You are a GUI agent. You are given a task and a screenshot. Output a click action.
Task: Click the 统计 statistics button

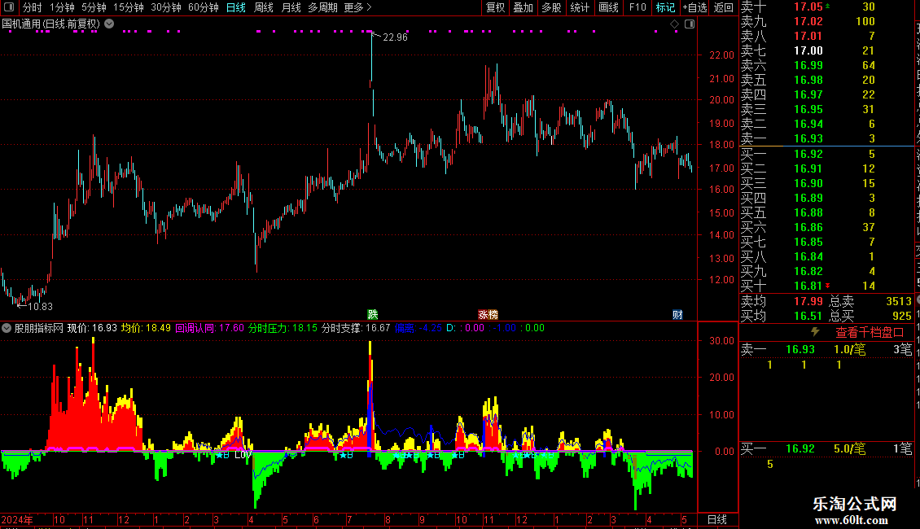tap(580, 7)
